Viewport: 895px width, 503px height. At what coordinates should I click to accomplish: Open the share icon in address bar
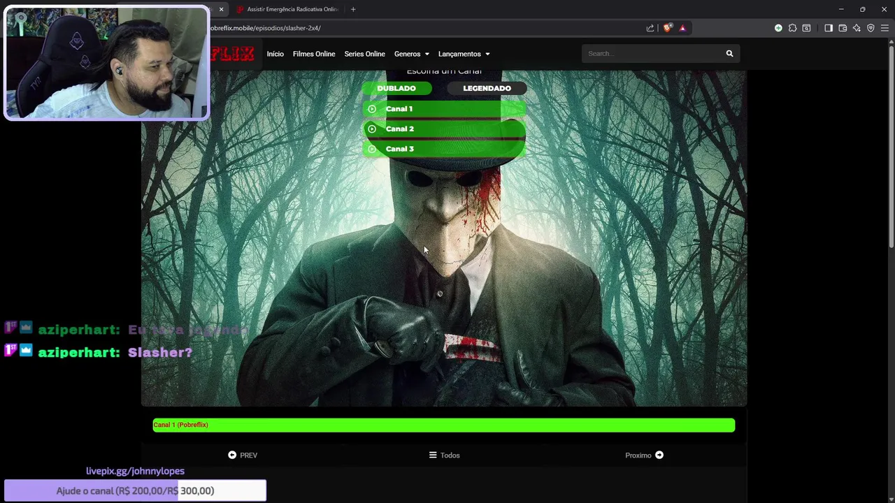tap(650, 28)
